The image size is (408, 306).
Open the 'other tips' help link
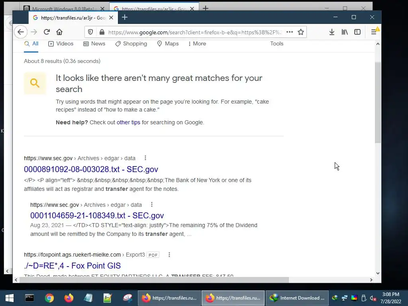point(128,122)
